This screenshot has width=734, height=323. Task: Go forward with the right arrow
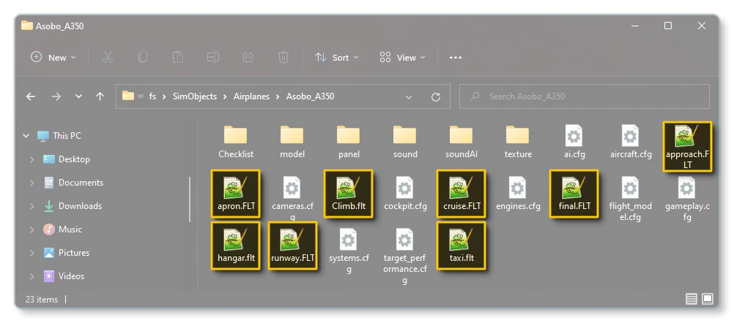click(x=56, y=96)
